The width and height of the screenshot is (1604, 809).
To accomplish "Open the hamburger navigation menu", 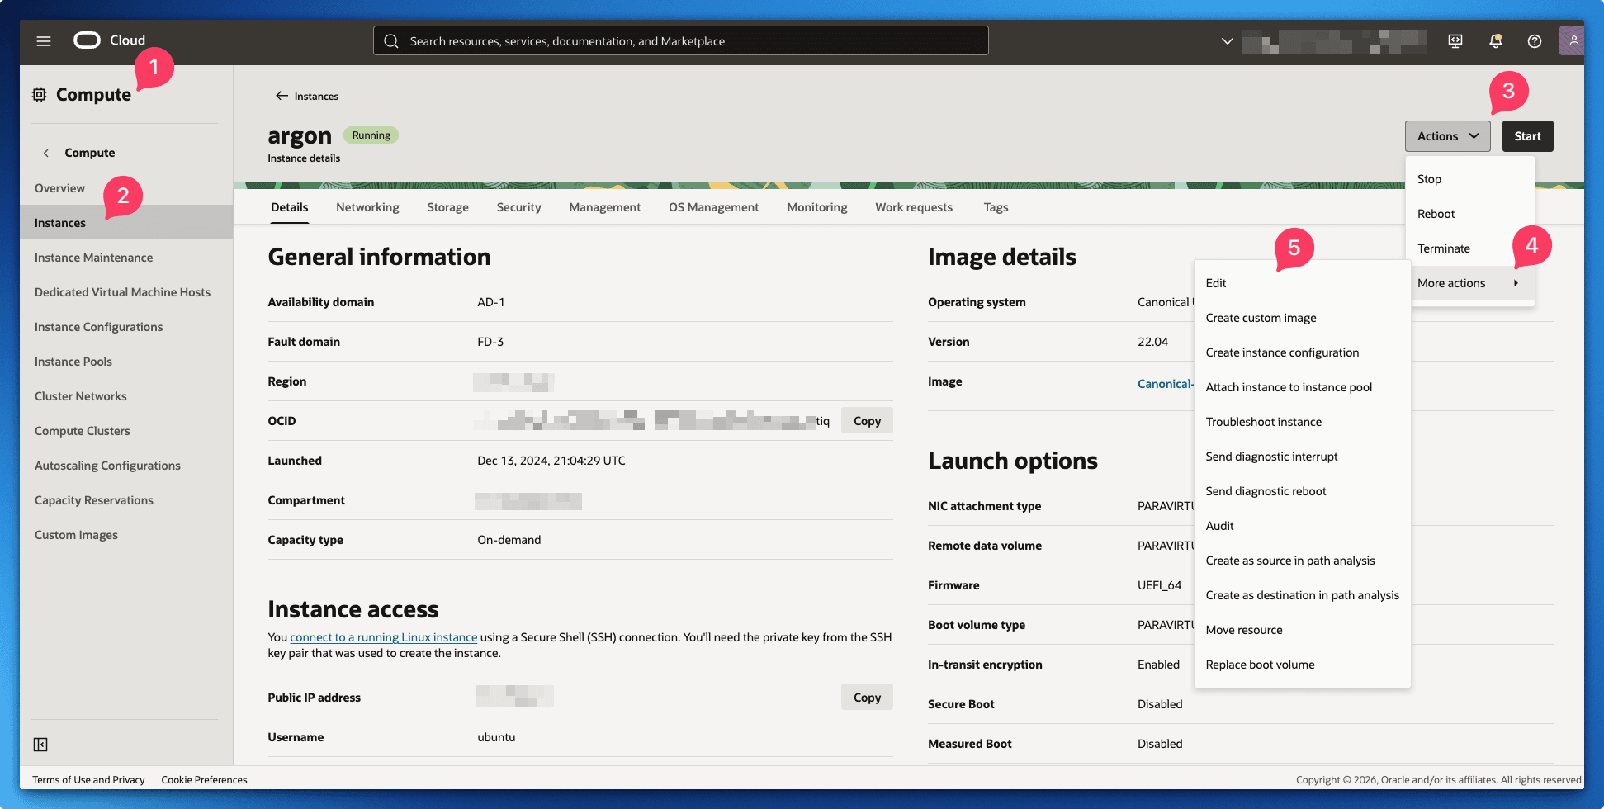I will click(44, 40).
